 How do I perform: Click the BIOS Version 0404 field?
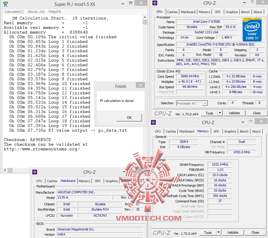[100, 234]
